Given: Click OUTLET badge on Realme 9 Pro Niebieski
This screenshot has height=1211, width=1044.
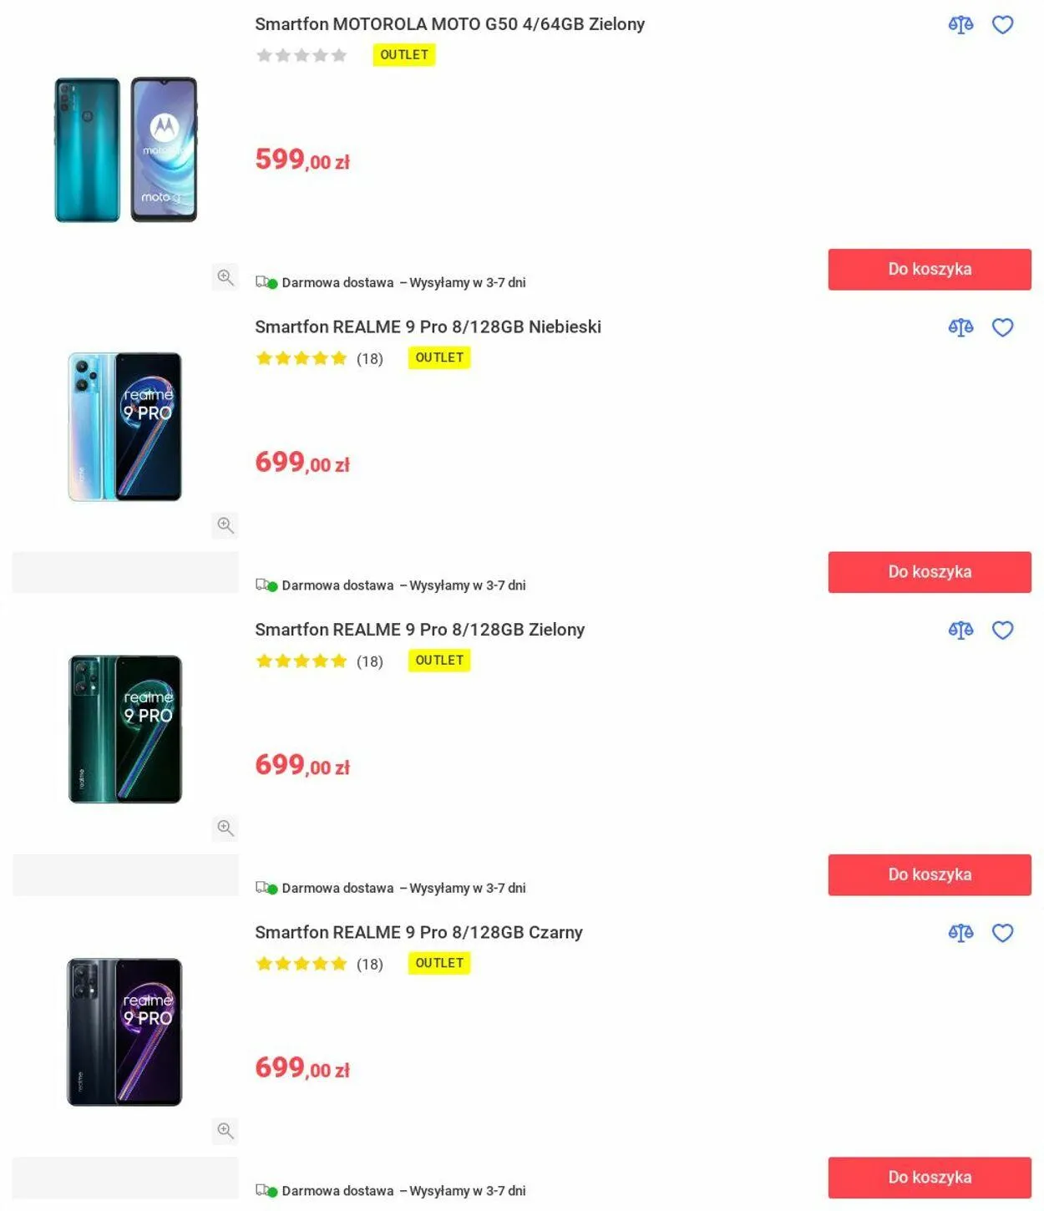Looking at the screenshot, I should coord(439,357).
